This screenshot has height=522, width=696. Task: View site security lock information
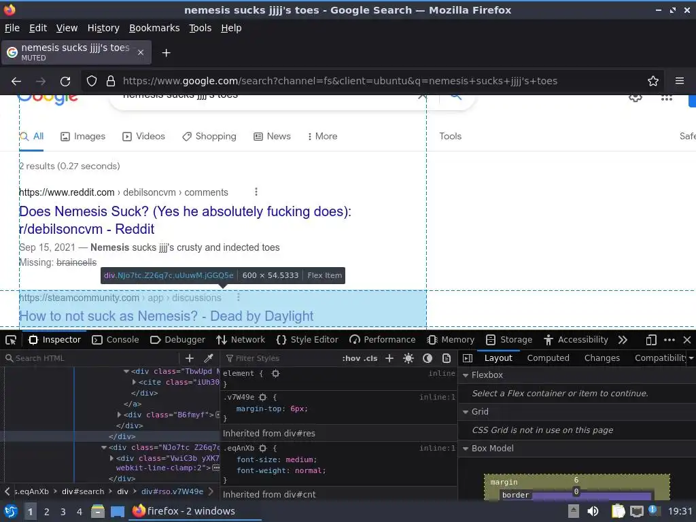(111, 82)
